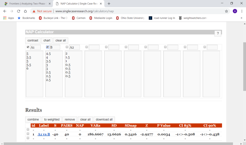Click the 0.0034 P value cell
The height and width of the screenshot is (145, 246).
(x=164, y=134)
